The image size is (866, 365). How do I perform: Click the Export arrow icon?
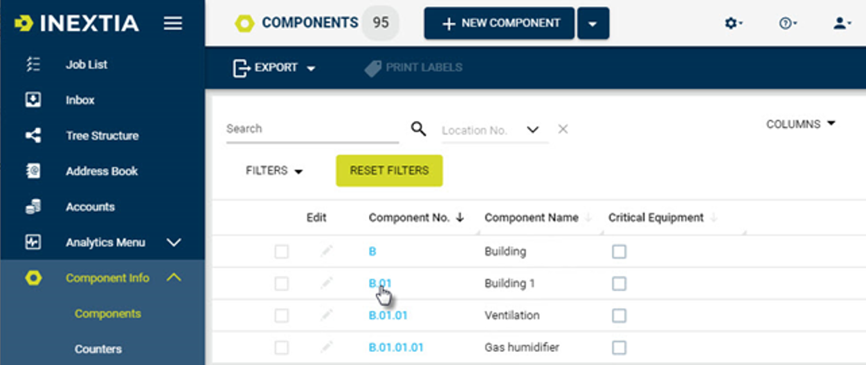click(241, 68)
